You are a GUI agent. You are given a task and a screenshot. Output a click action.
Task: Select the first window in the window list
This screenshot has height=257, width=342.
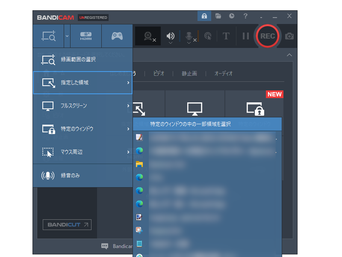click(192, 137)
